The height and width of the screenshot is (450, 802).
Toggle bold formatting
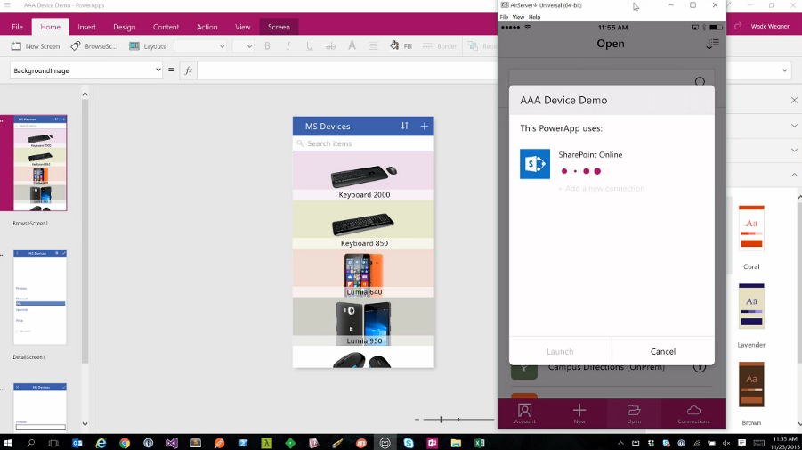point(267,46)
